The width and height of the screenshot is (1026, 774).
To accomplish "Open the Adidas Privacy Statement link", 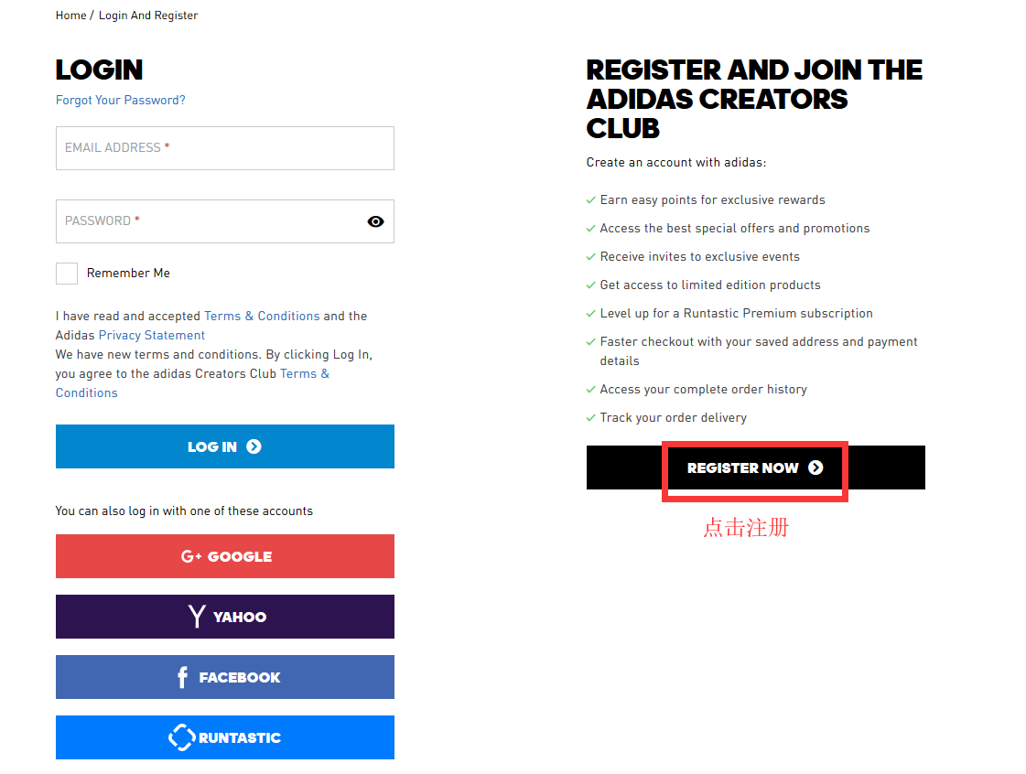I will click(x=152, y=335).
